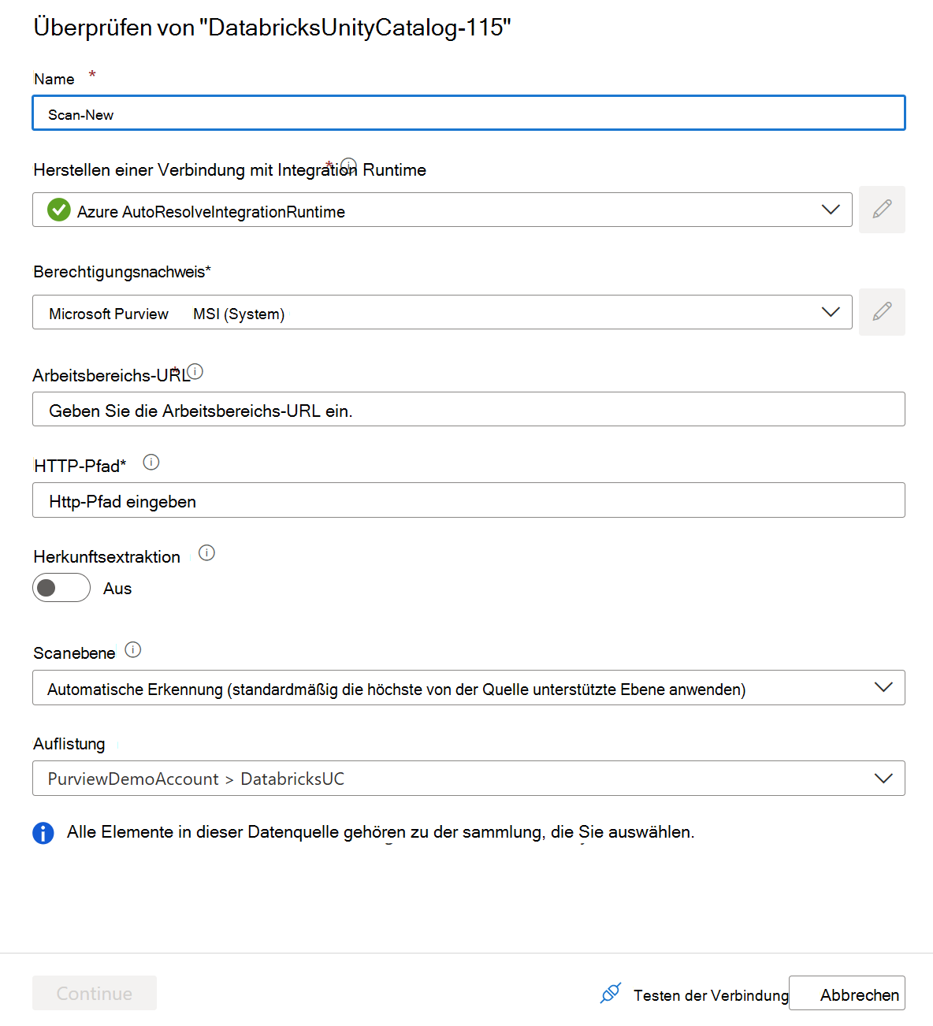933x1026 pixels.
Task: Open the HTTP-Pfad info tooltip
Action: [x=151, y=463]
